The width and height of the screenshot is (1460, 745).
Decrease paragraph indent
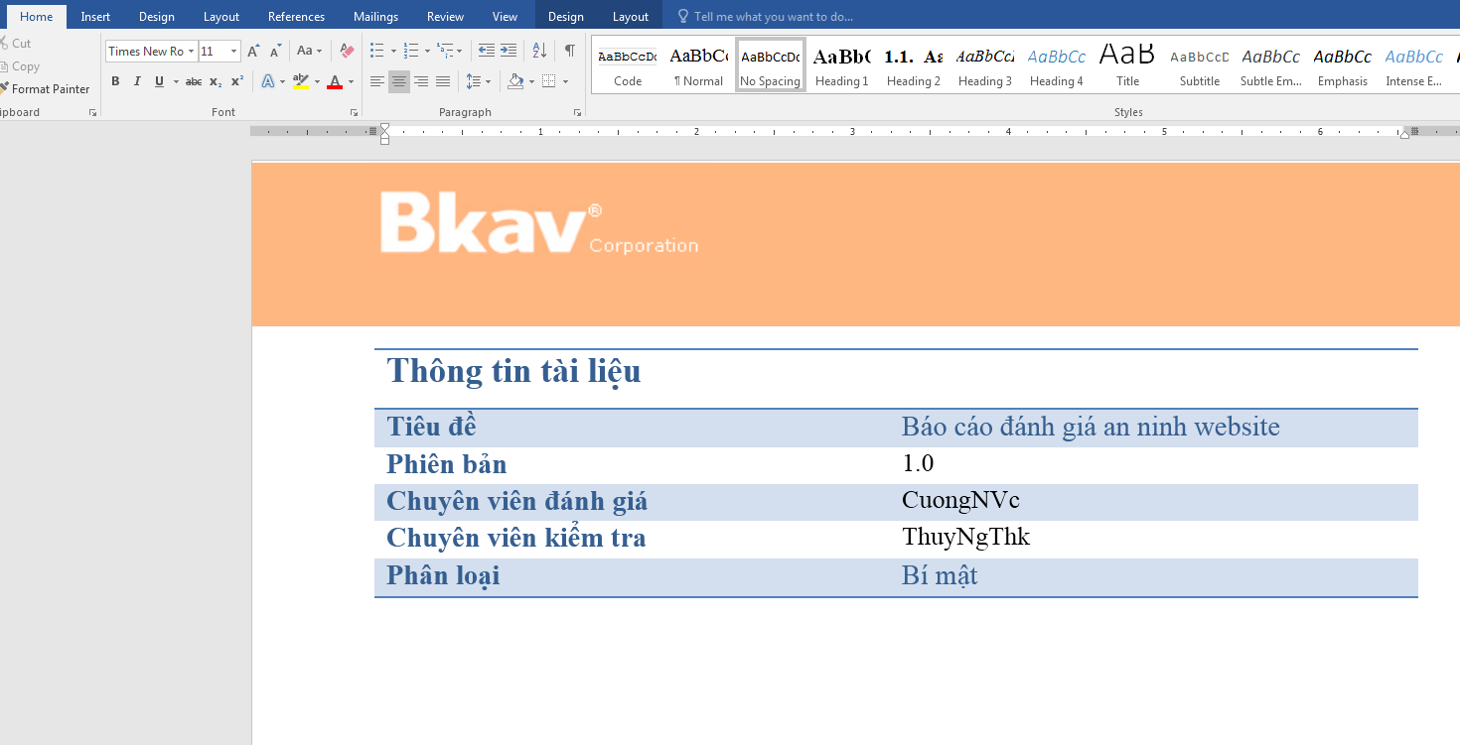coord(487,51)
